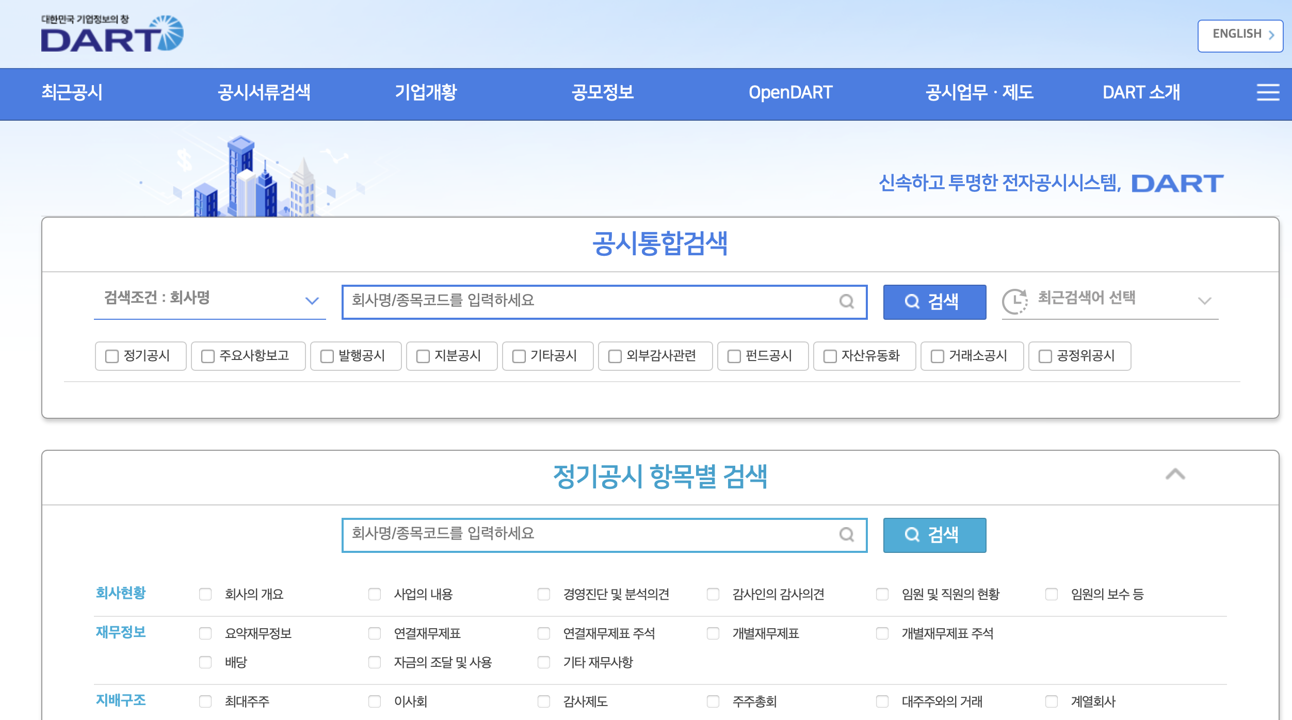Screen dimensions: 1292x720
Task: Click magnifier icon inside 공시통합검색 input
Action: 846,301
